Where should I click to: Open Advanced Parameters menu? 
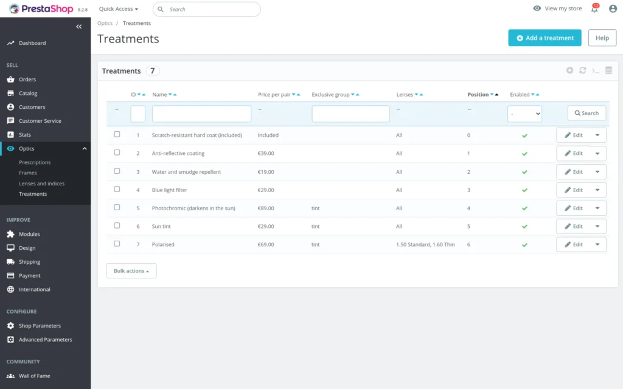coord(45,339)
